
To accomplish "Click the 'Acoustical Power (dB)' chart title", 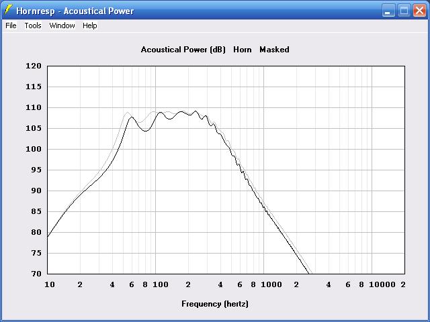I will click(183, 50).
